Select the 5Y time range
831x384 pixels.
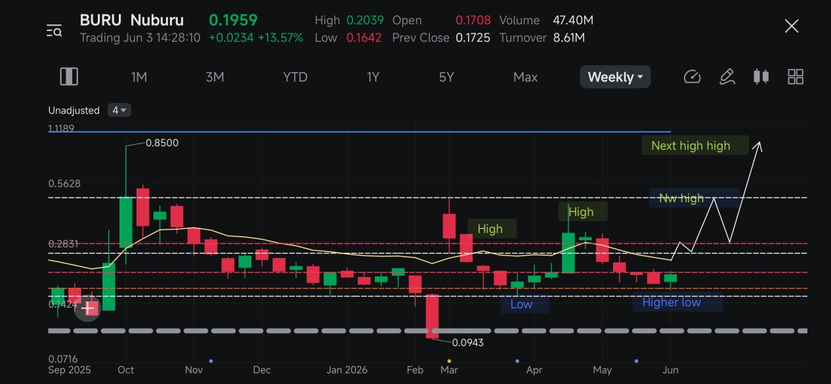[x=446, y=77]
